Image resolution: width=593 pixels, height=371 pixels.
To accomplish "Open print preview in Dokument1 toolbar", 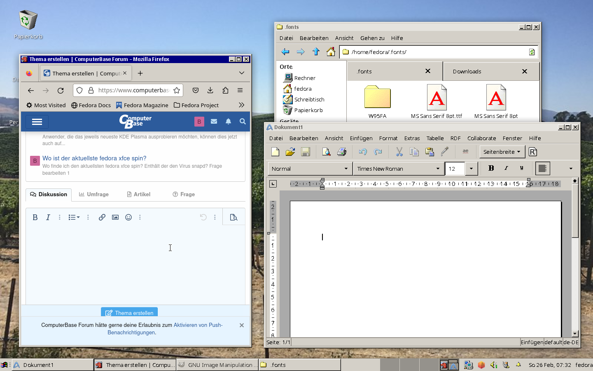I will pos(326,152).
